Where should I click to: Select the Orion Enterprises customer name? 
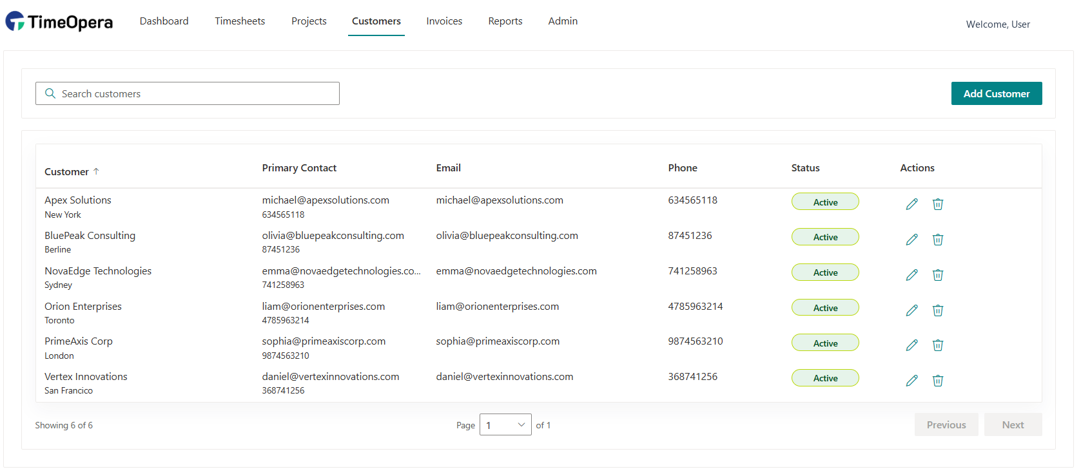pos(83,307)
